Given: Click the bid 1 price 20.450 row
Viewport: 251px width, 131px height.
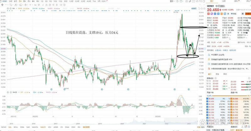Looking at the screenshot, I should 218,99.
